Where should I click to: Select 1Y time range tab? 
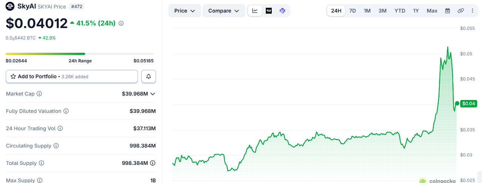pos(416,11)
